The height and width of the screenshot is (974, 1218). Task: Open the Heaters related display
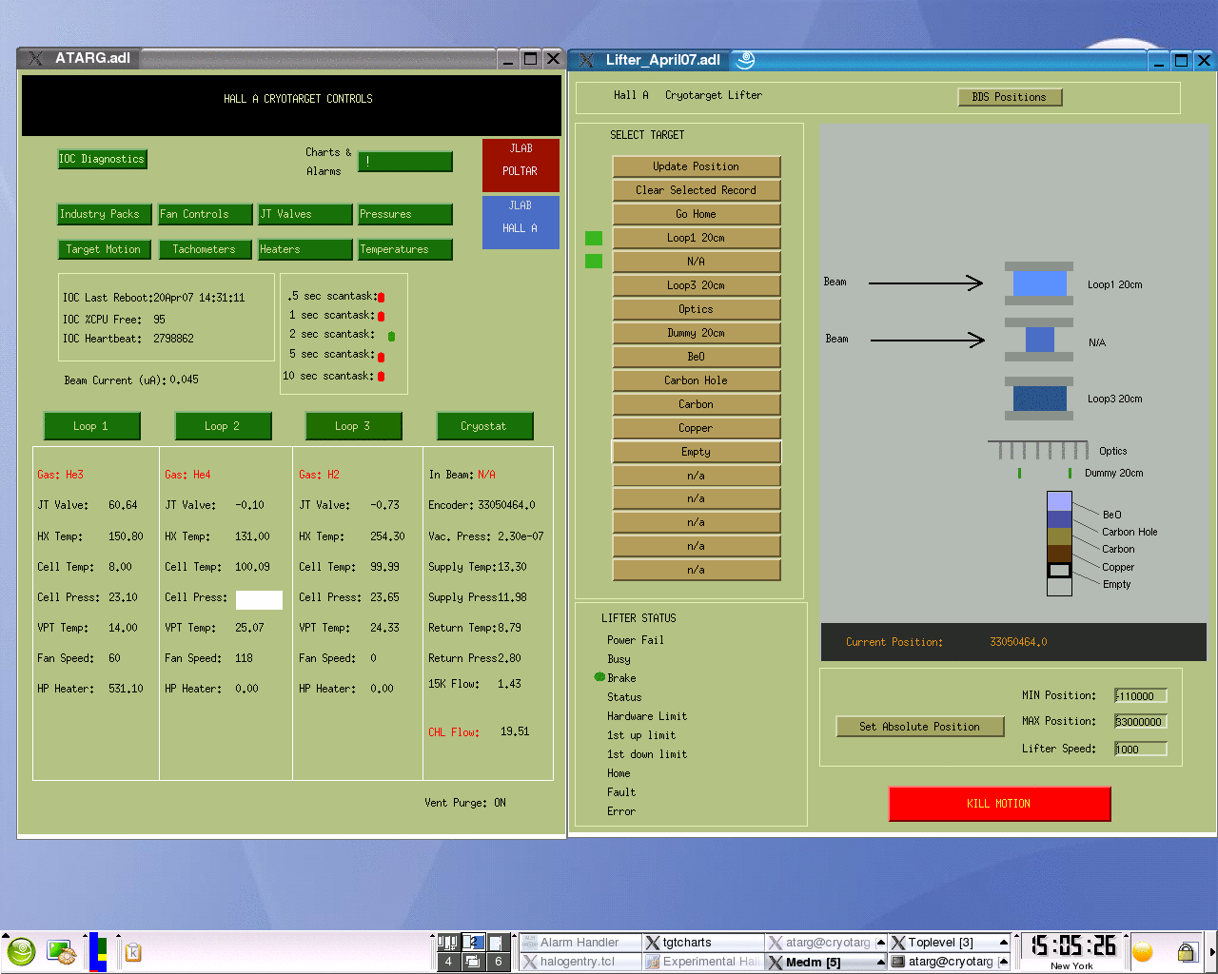(305, 249)
